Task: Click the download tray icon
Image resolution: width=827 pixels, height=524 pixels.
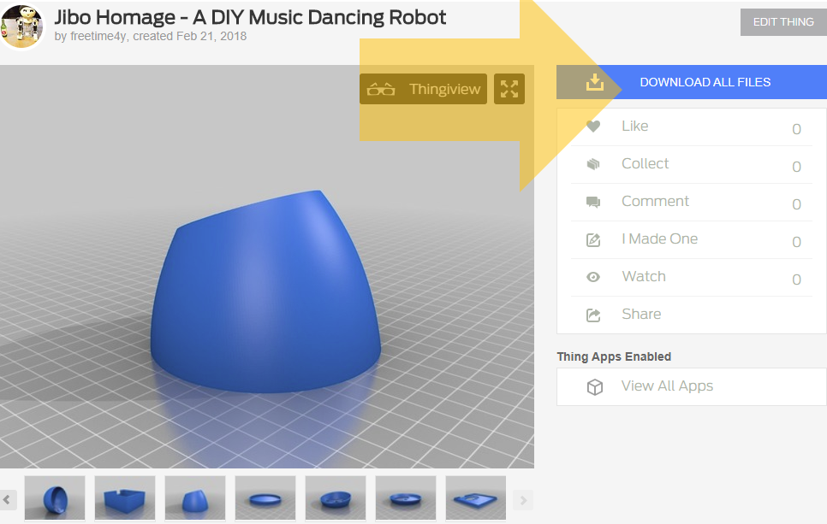Action: click(x=594, y=82)
